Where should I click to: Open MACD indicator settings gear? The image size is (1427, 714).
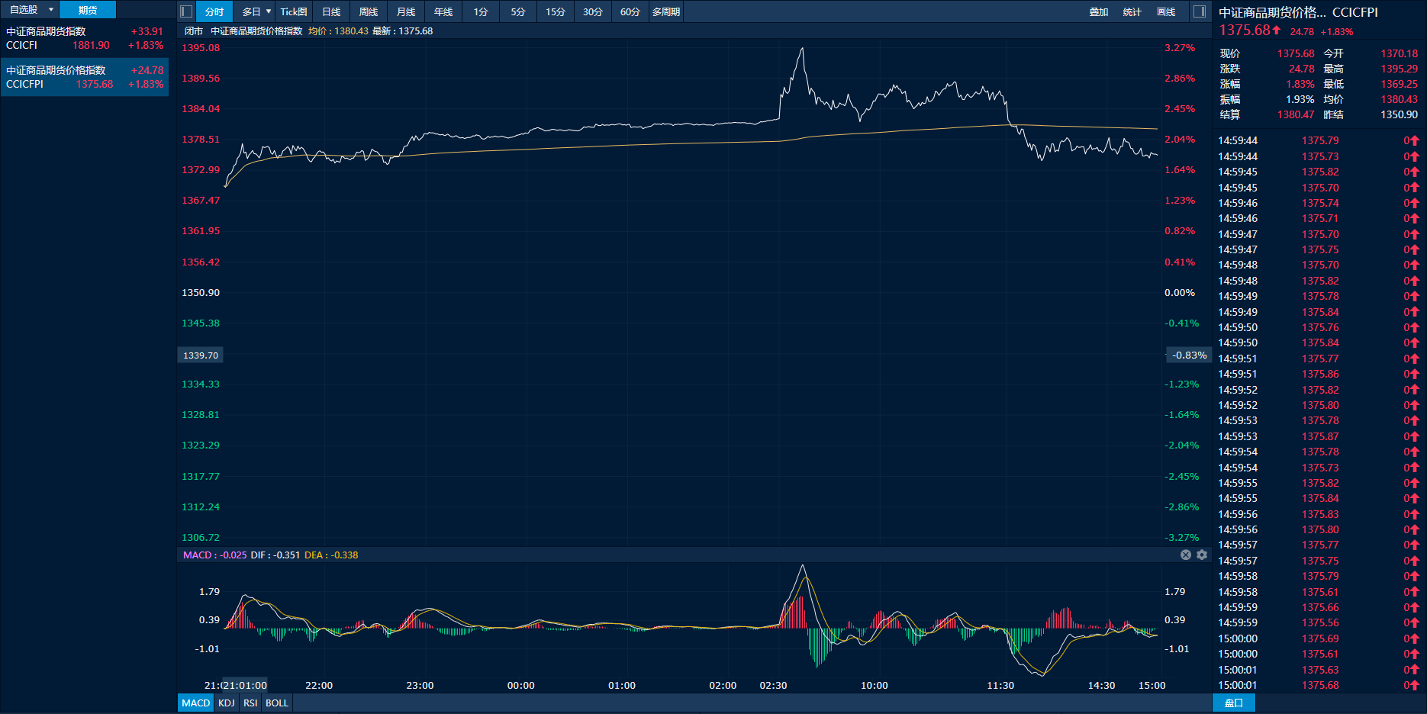pyautogui.click(x=1202, y=555)
